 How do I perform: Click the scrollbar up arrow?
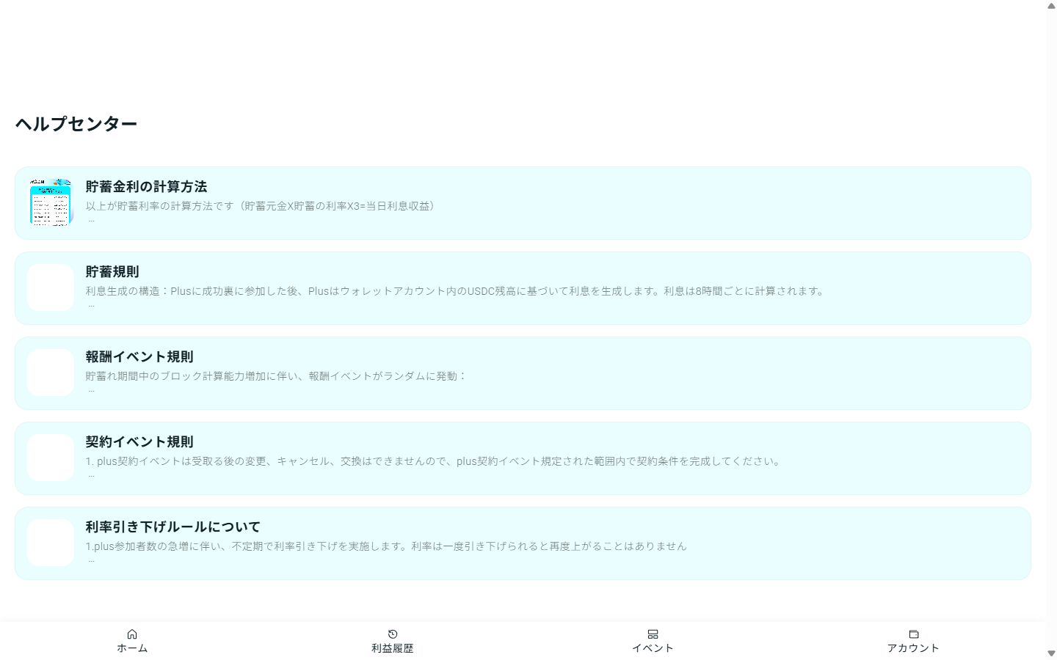click(1051, 6)
